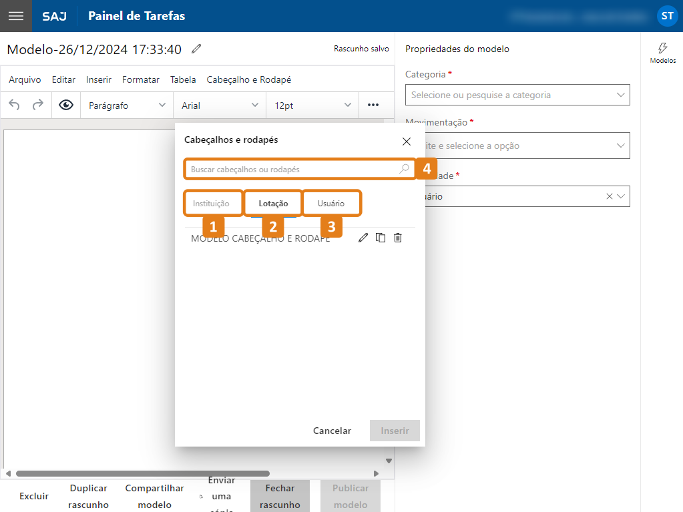Image resolution: width=683 pixels, height=512 pixels.
Task: Click the redo arrow in the toolbar
Action: (38, 105)
